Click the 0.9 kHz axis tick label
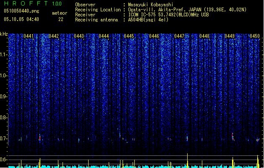Image resolution: width=264 pixels, height=168 pixels. tap(4, 97)
